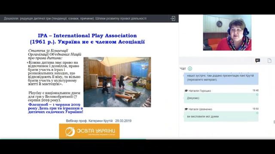
Task: Open the chat panel speech bubble icon
Action: tap(257, 61)
